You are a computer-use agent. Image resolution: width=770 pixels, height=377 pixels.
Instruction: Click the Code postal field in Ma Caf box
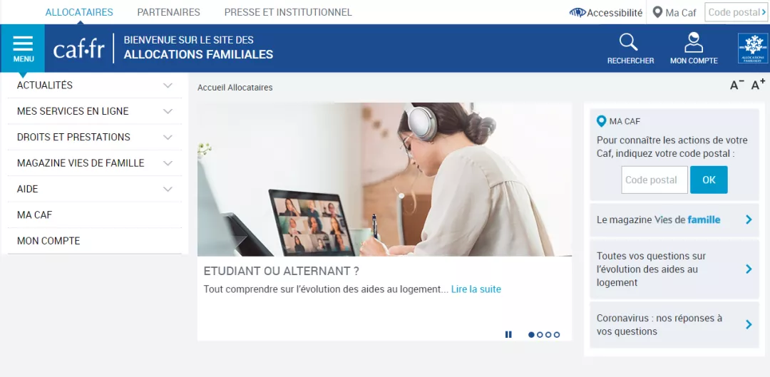(x=654, y=180)
